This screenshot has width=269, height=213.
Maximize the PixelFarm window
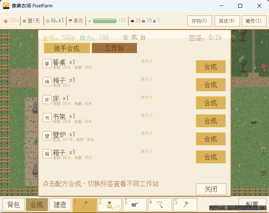click(x=240, y=6)
